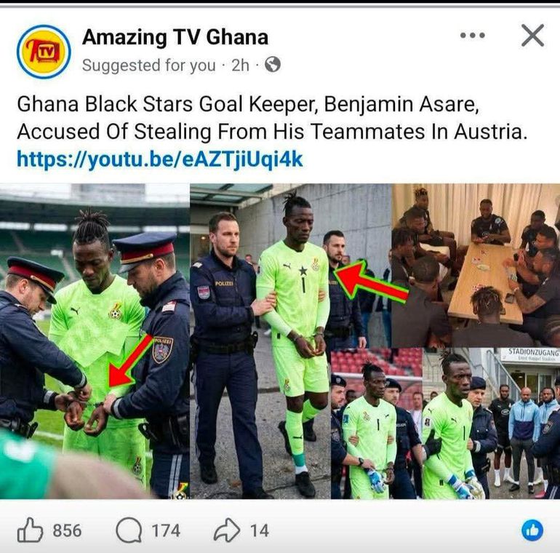
Task: Click the blue like reaction badge
Action: (532, 530)
